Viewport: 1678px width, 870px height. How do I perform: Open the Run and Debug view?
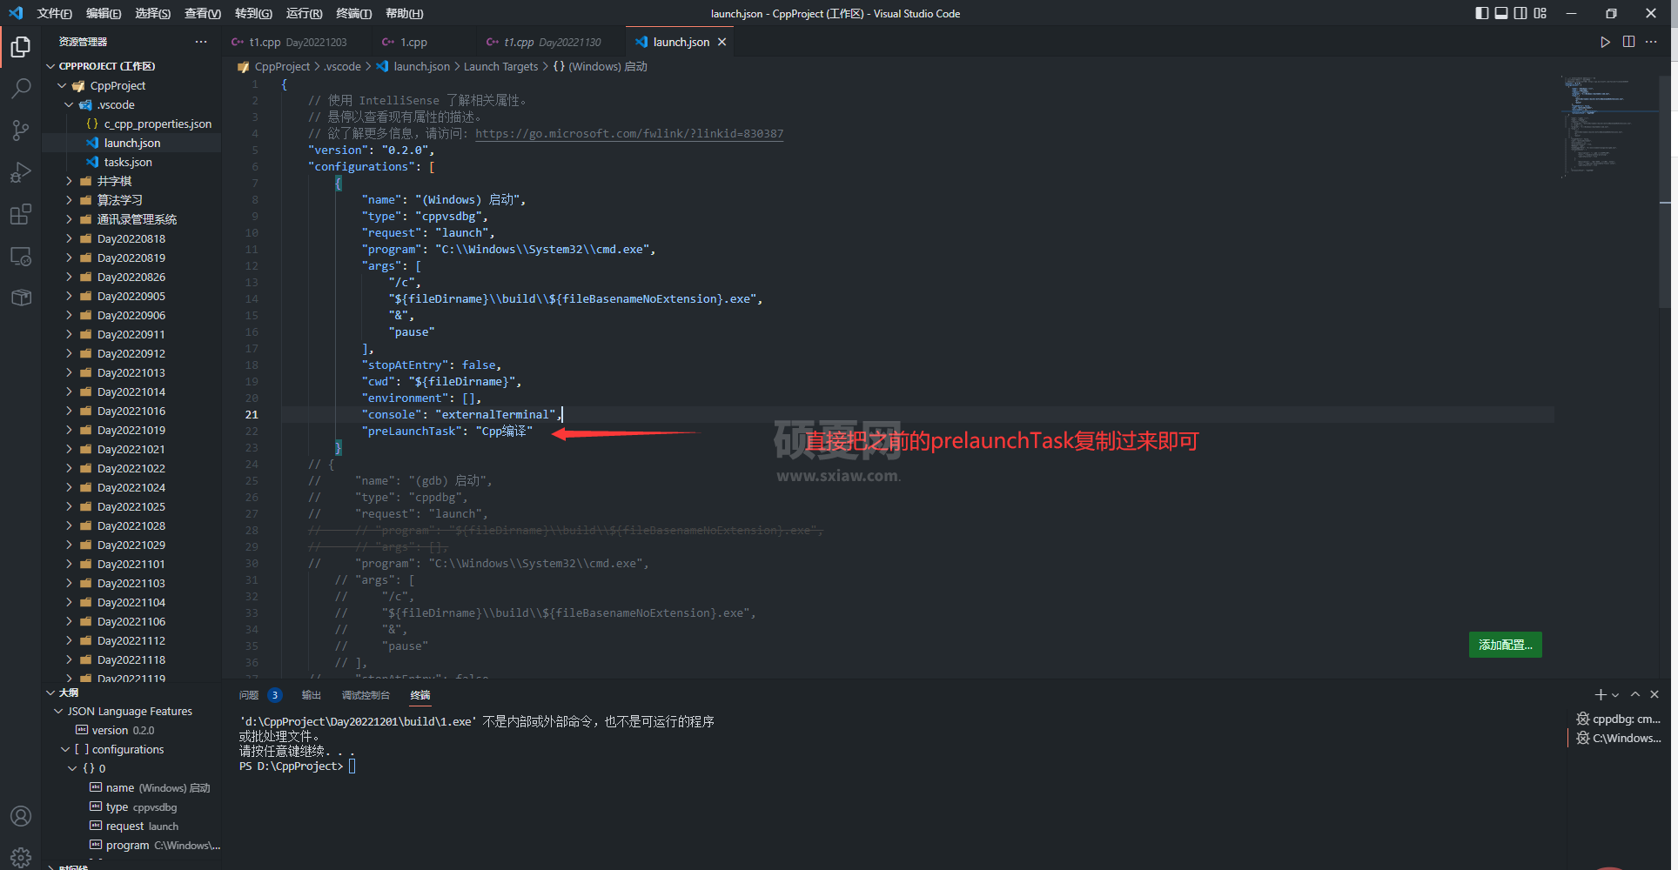tap(21, 172)
